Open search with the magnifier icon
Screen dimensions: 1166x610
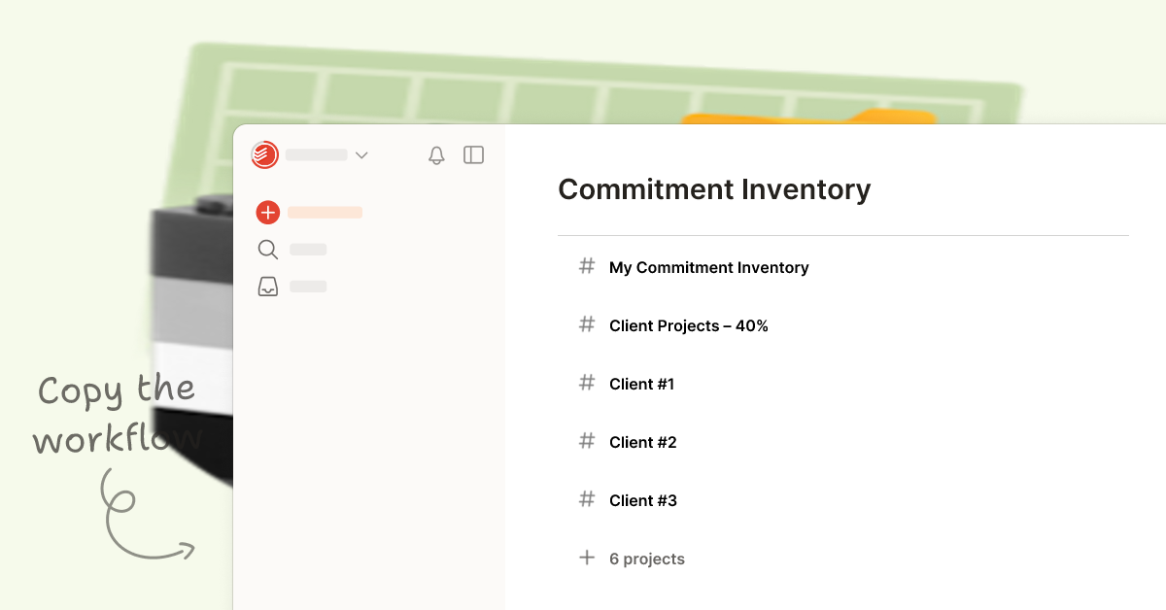tap(267, 250)
